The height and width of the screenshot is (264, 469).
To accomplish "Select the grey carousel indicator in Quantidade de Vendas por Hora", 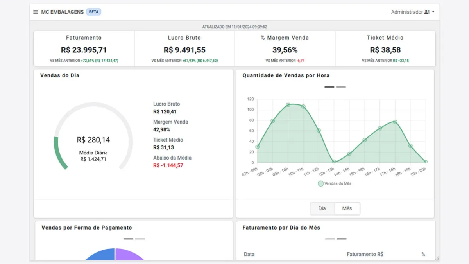I will click(341, 87).
